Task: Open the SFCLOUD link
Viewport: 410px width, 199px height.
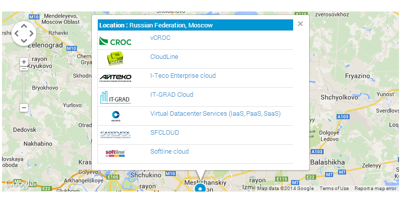Action: pos(164,132)
